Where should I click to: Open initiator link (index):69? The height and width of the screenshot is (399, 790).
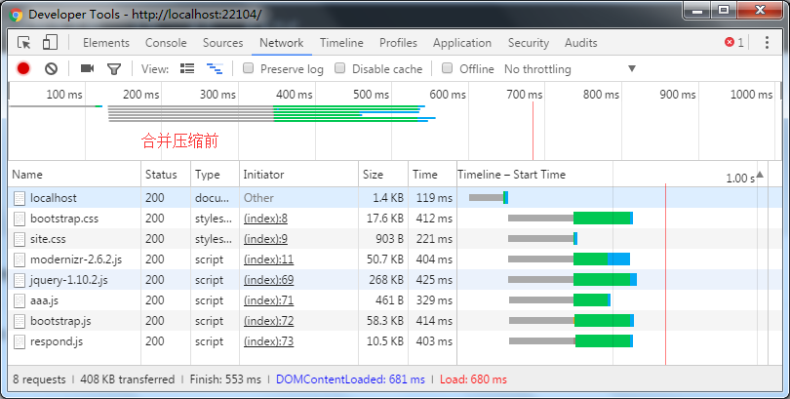click(268, 280)
